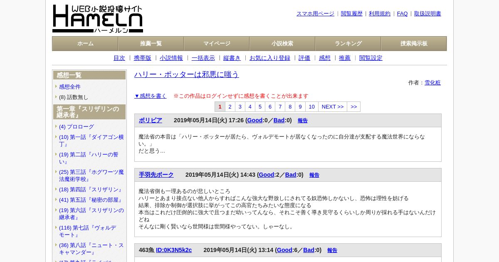
Task: Go to comments page 6
Action: [x=270, y=107]
